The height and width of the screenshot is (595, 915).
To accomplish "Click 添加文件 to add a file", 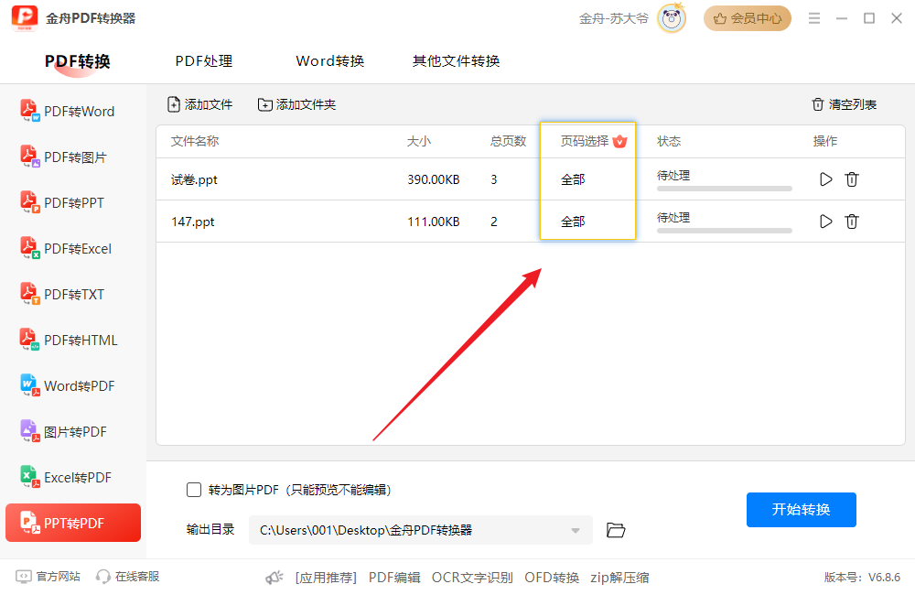I will point(199,104).
